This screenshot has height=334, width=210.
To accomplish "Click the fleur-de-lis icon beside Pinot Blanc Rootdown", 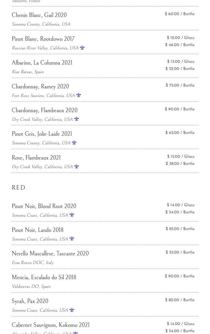I will coord(82,48).
